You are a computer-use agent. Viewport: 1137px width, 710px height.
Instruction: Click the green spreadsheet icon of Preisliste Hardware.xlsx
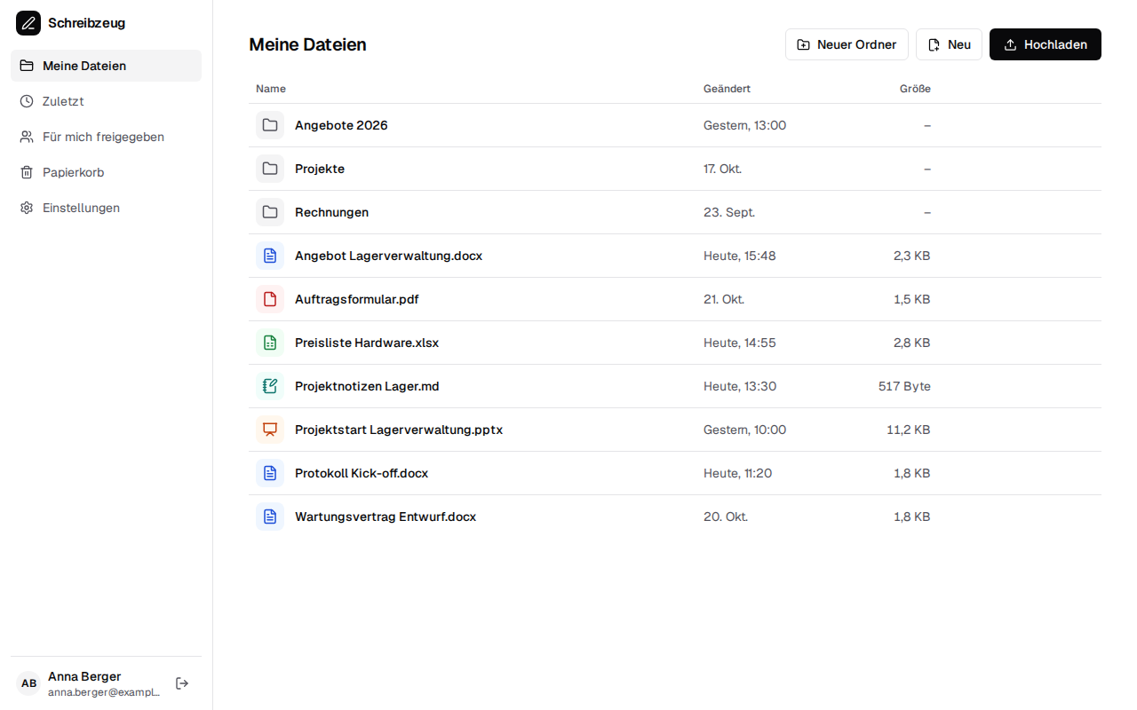tap(270, 343)
